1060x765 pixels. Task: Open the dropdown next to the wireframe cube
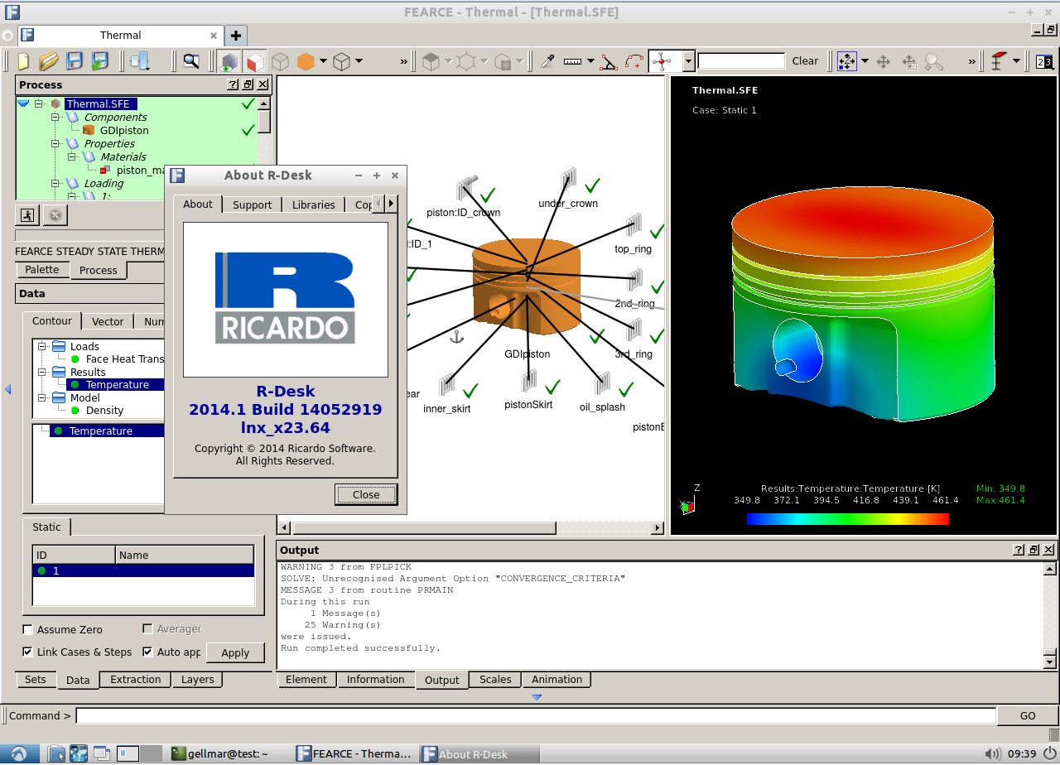(x=359, y=61)
